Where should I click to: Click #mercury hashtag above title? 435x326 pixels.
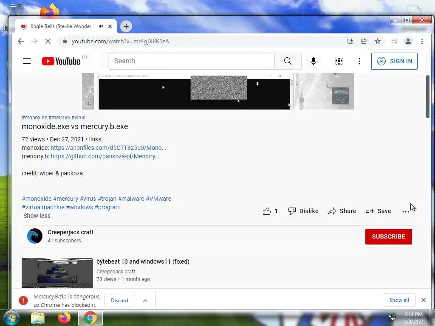59,118
